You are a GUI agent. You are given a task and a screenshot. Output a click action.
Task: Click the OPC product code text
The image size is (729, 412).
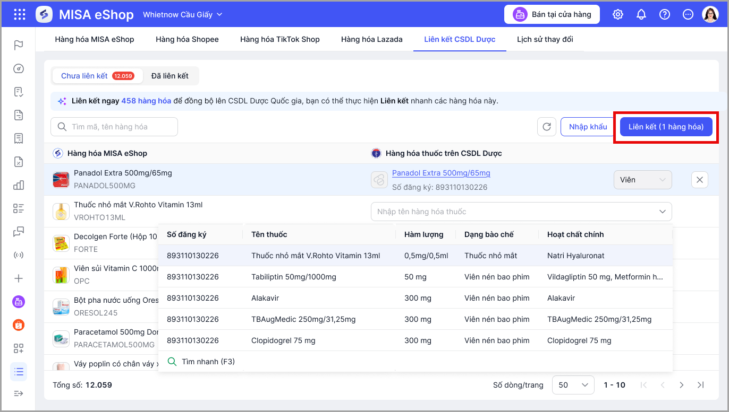(x=82, y=281)
